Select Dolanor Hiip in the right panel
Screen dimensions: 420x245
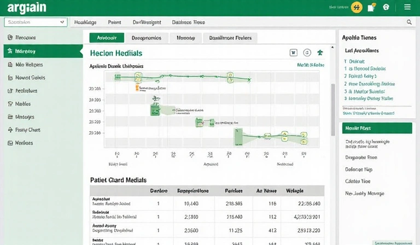click(359, 170)
